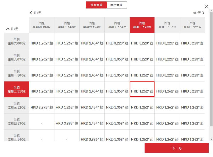Select highlighted departure row 星期二 11/02
The height and width of the screenshot is (157, 213).
pyautogui.click(x=17, y=89)
